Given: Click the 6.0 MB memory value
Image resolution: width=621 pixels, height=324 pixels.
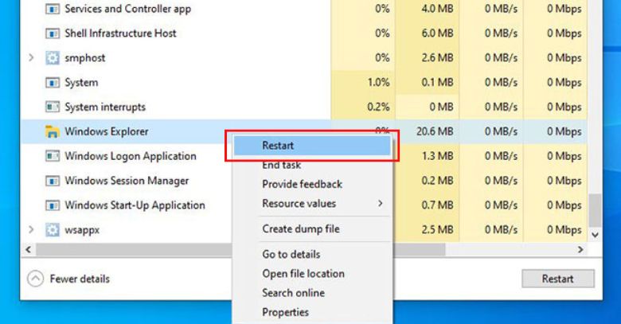Looking at the screenshot, I should click(x=437, y=33).
